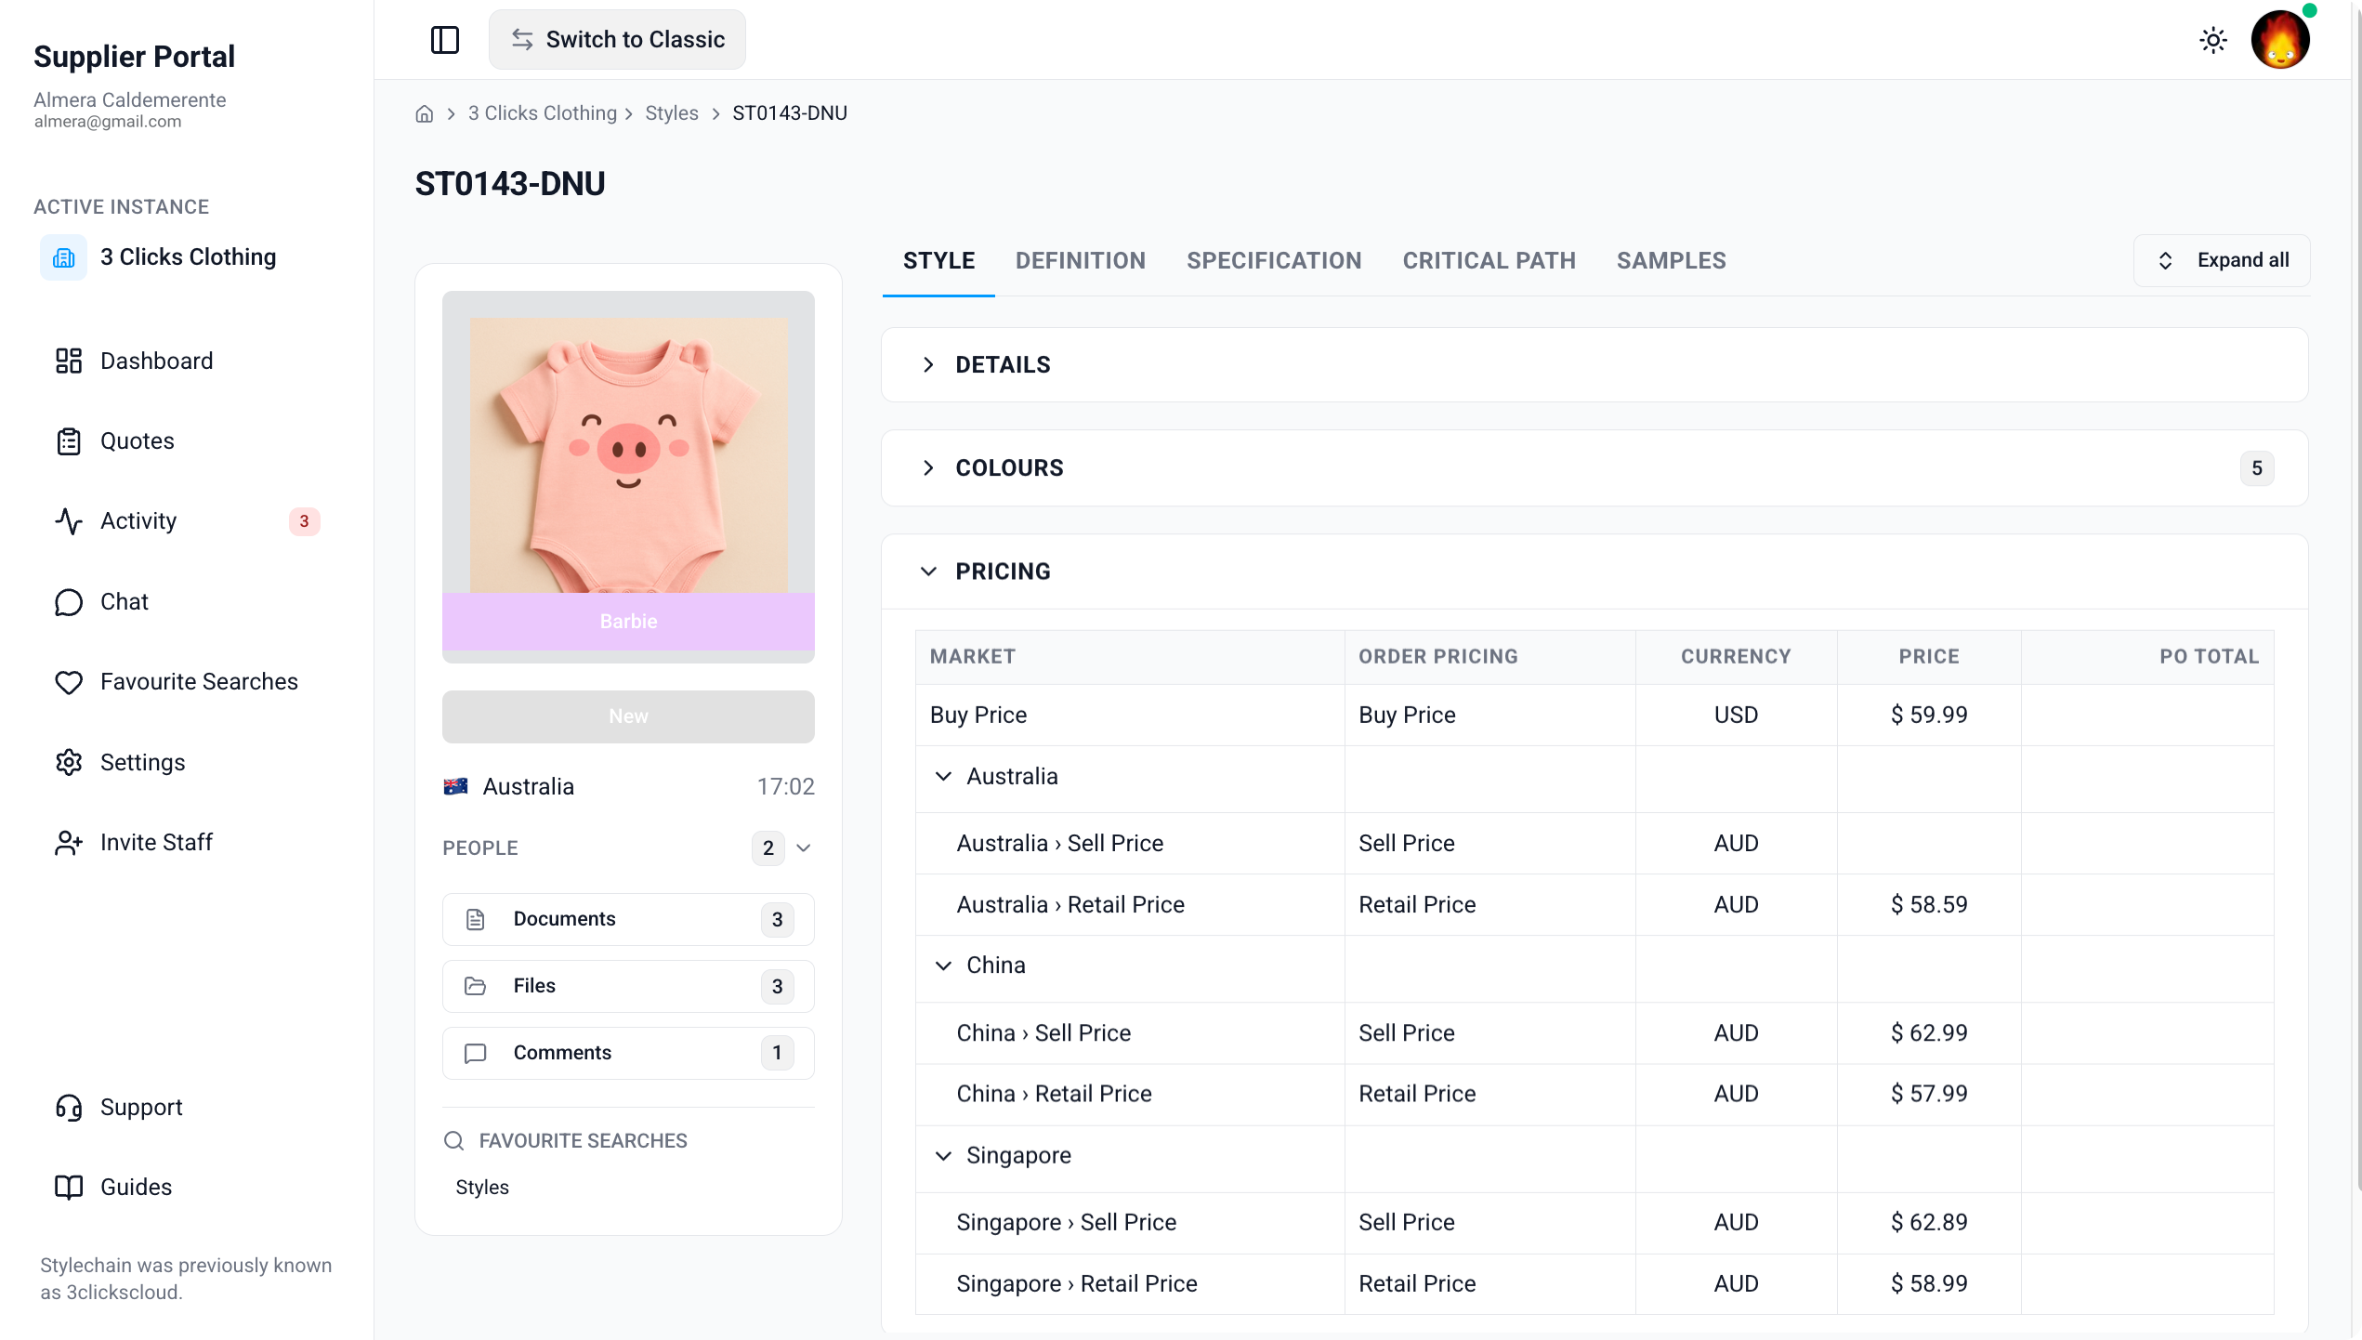The width and height of the screenshot is (2362, 1340).
Task: Click the Buy Price $ 59.99 cell
Action: click(1929, 715)
